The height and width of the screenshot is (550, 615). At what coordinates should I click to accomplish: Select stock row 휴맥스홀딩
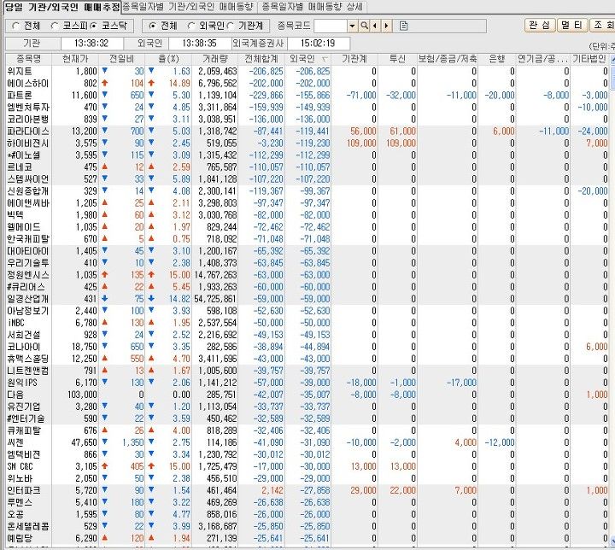pyautogui.click(x=307, y=359)
